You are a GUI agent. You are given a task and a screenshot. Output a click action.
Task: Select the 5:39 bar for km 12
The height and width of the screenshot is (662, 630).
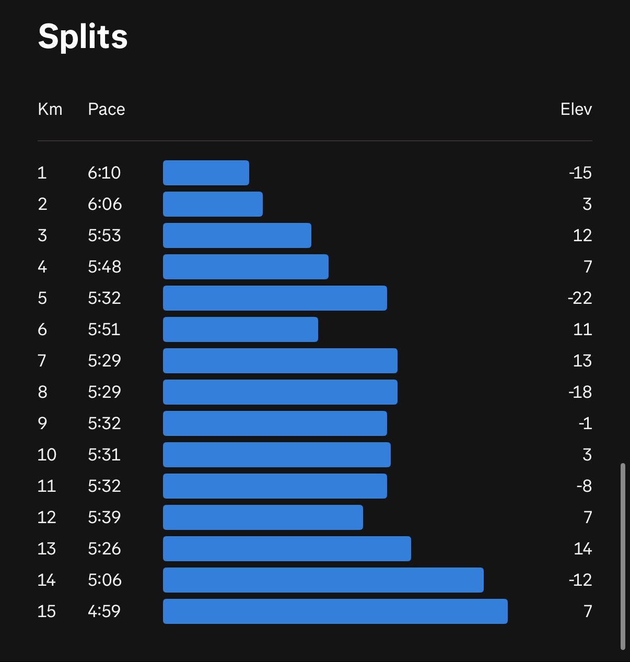pyautogui.click(x=263, y=517)
